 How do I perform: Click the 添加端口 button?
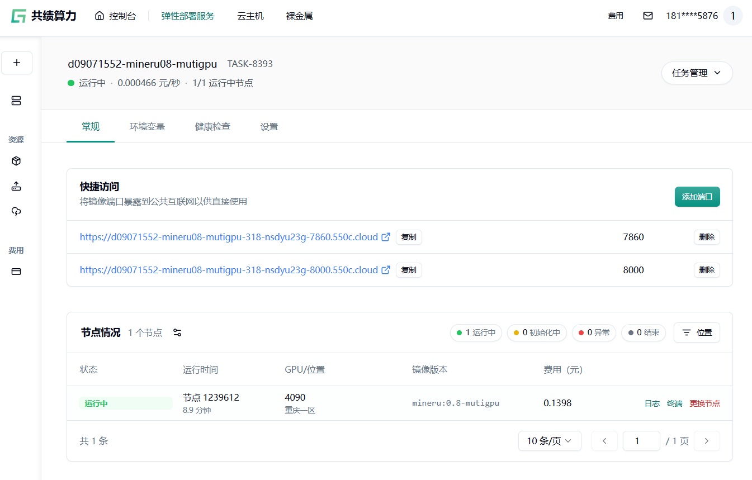coord(697,197)
